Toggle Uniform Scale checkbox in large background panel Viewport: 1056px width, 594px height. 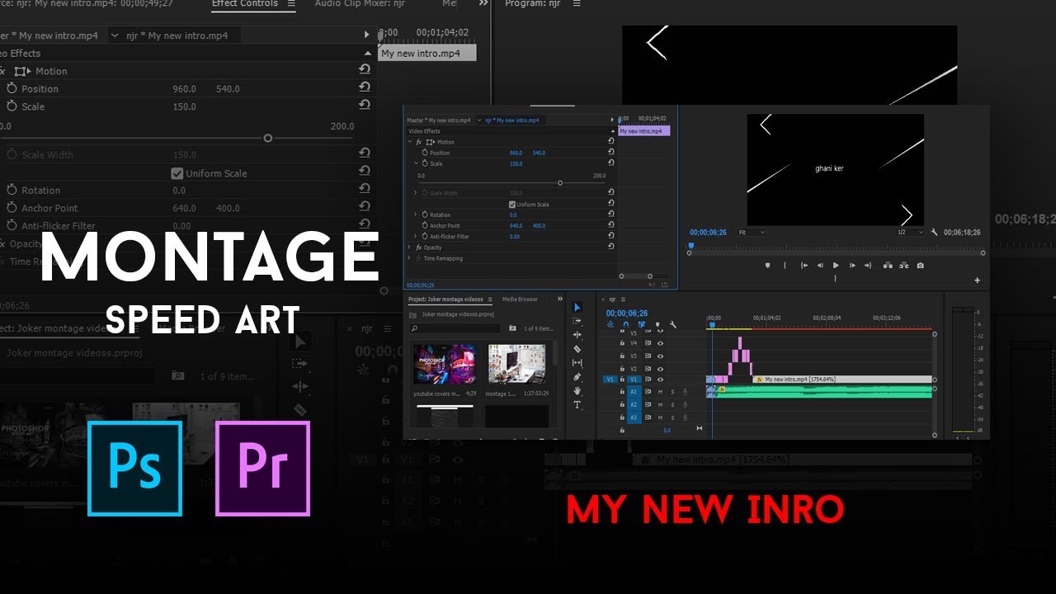[x=177, y=173]
